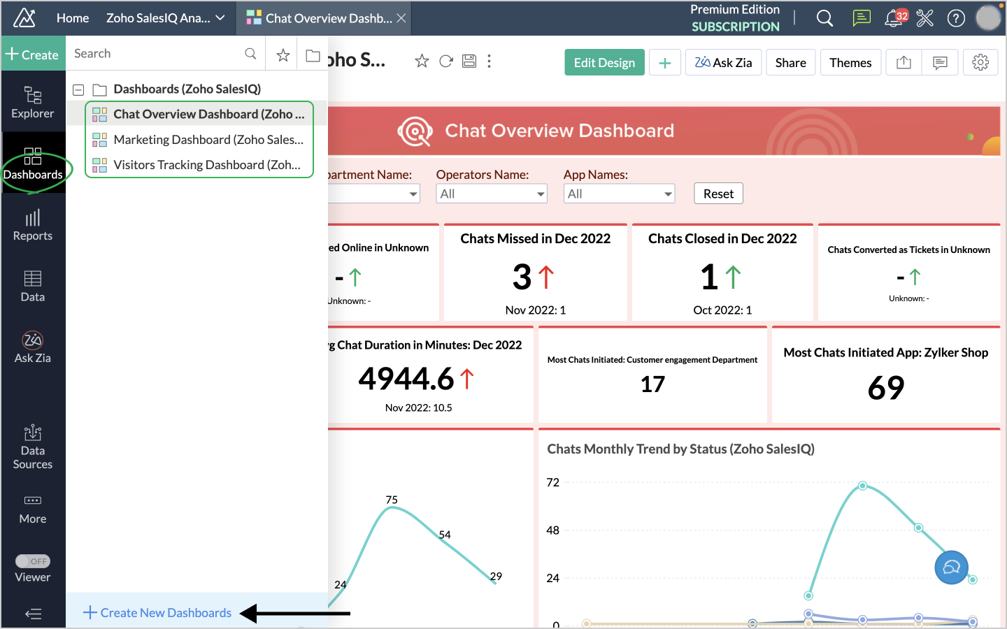The width and height of the screenshot is (1007, 629).
Task: Open the App Names dropdown
Action: [x=619, y=194]
